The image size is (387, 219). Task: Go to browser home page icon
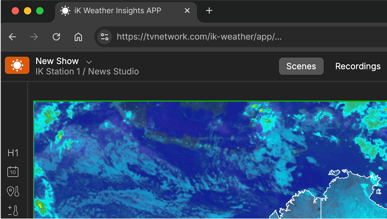(78, 37)
